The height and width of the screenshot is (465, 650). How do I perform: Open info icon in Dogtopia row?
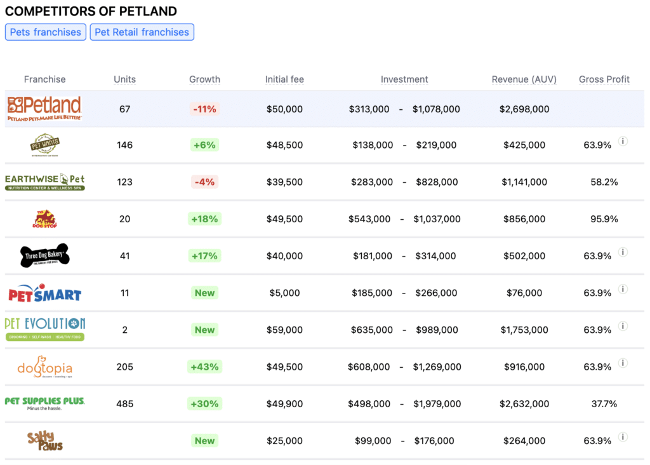tap(623, 363)
